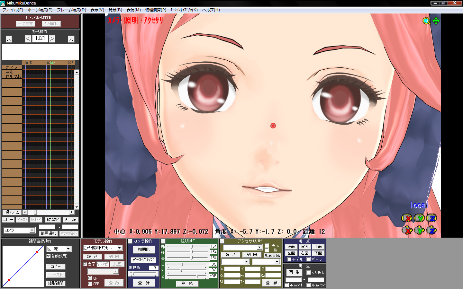Click the timeline horizontal scroll left arrow
Viewport: 463px width, 289px height.
(x=25, y=212)
